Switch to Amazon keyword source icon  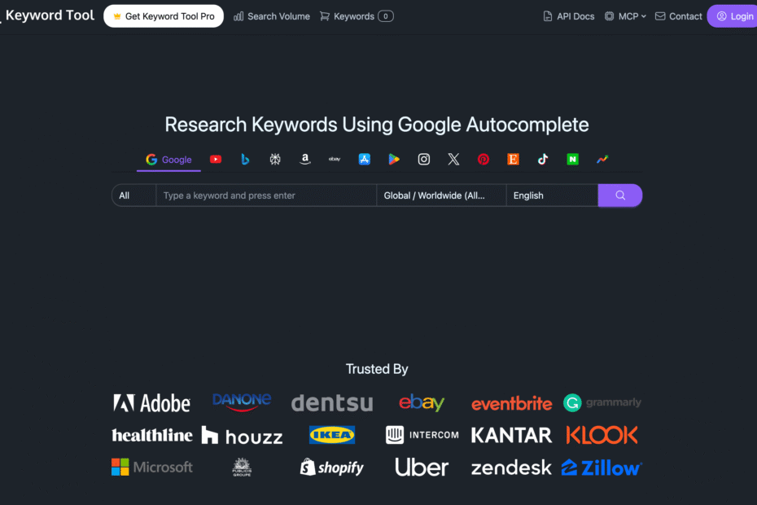(304, 159)
